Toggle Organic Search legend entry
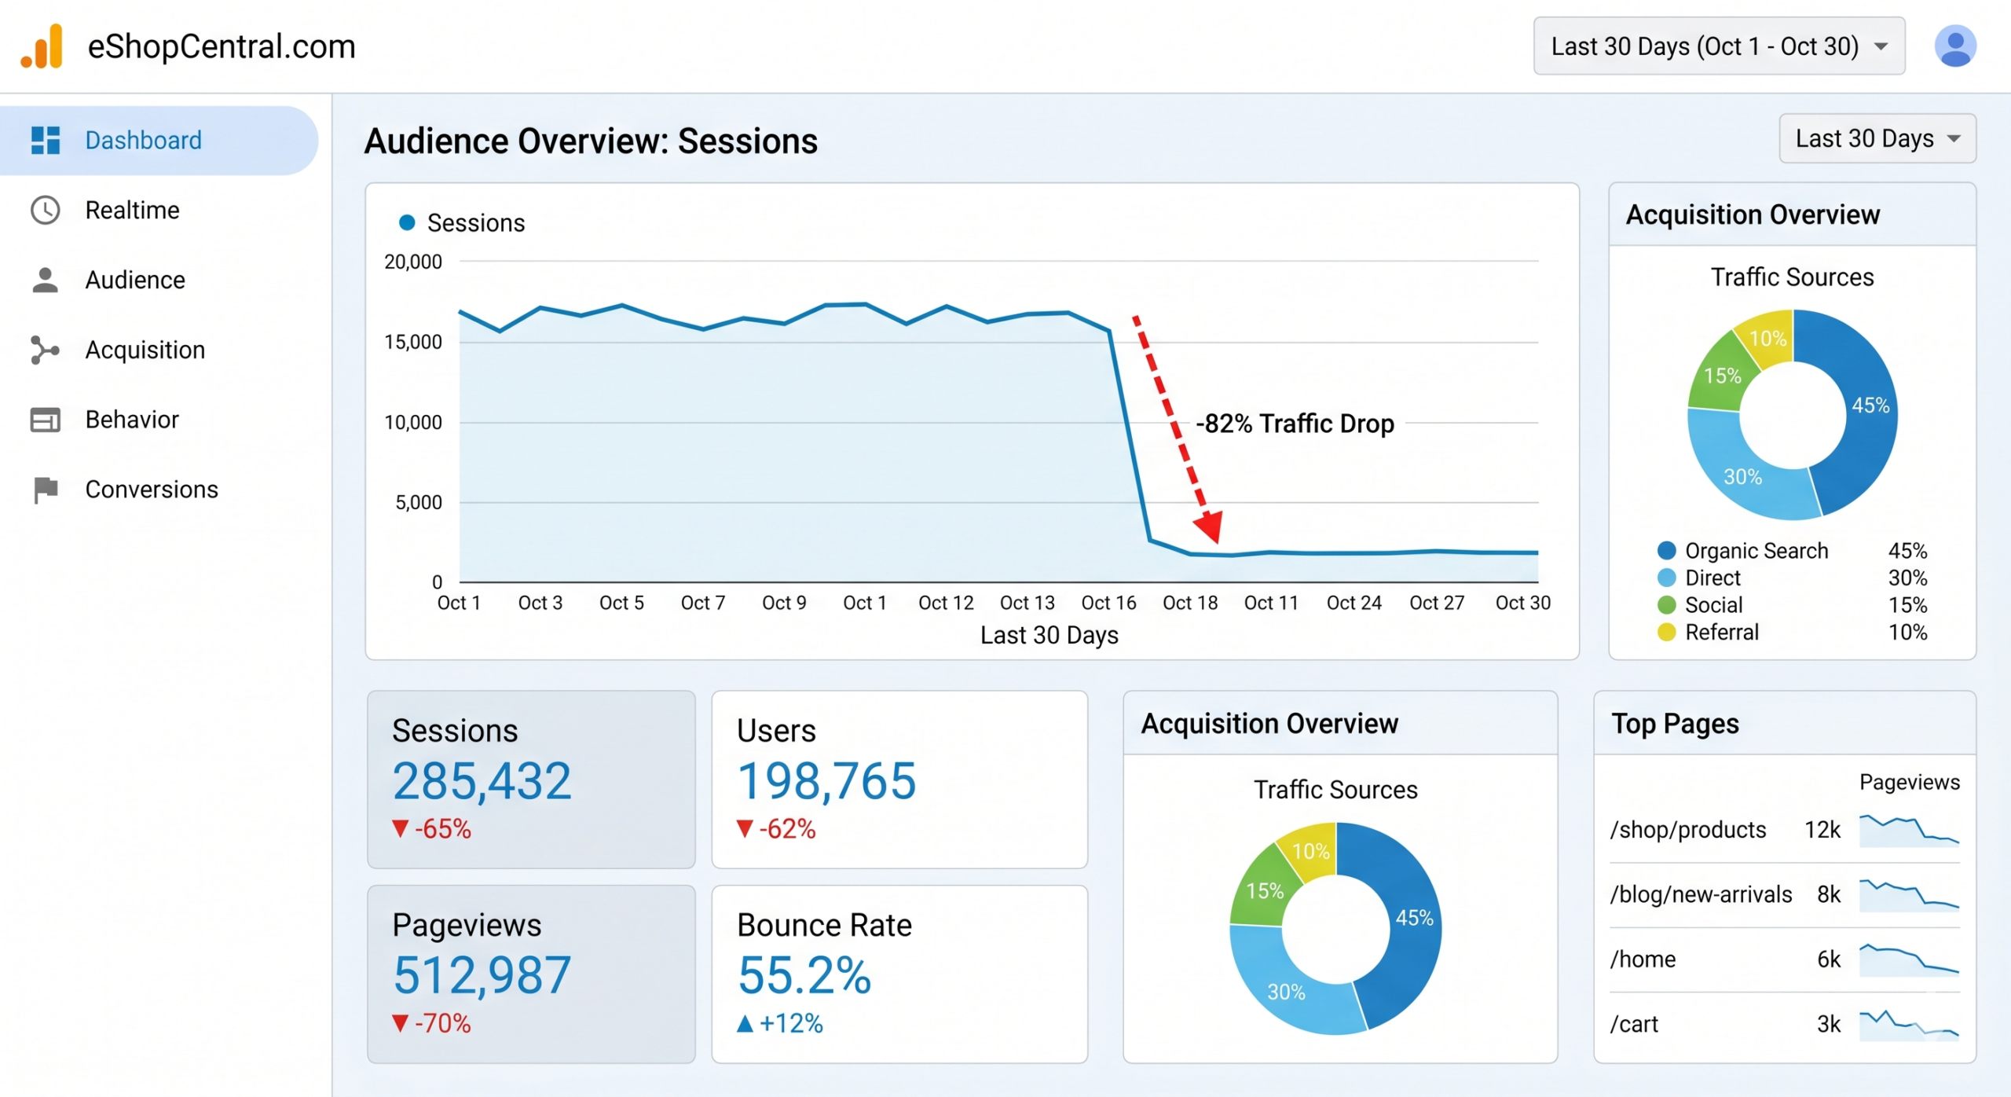 tap(1756, 551)
